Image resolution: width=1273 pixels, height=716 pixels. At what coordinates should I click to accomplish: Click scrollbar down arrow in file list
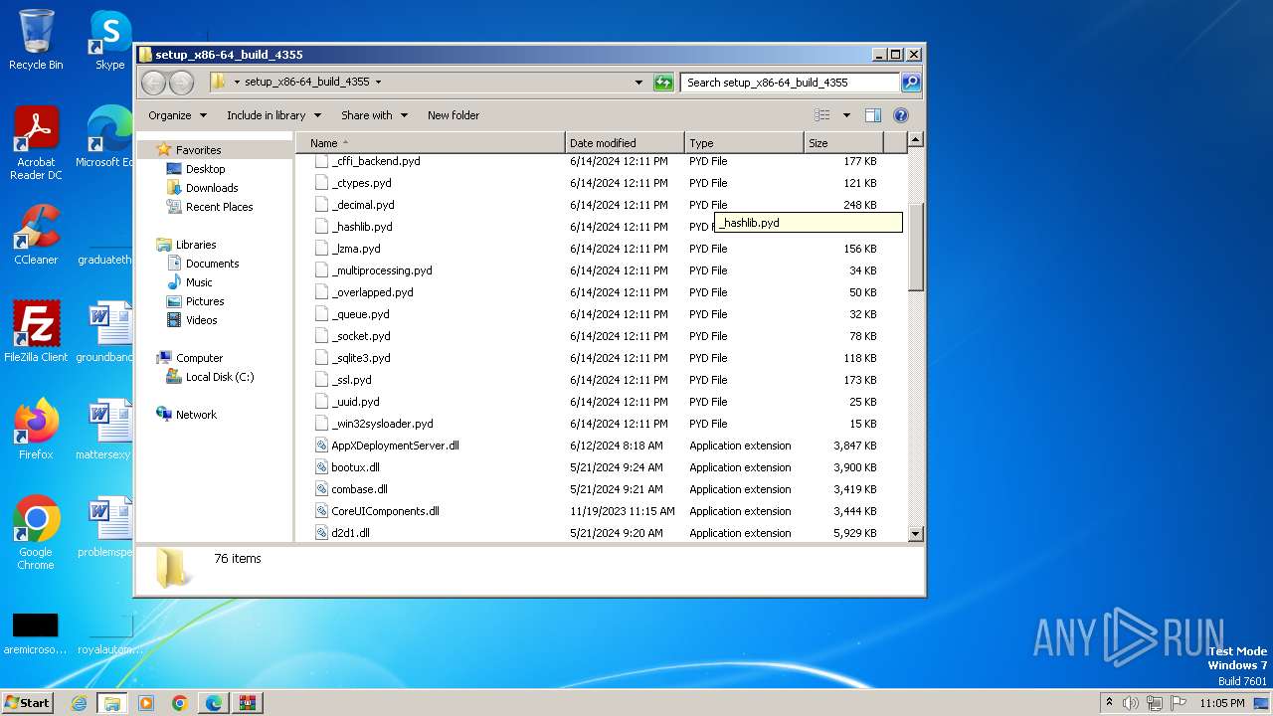pyautogui.click(x=916, y=534)
